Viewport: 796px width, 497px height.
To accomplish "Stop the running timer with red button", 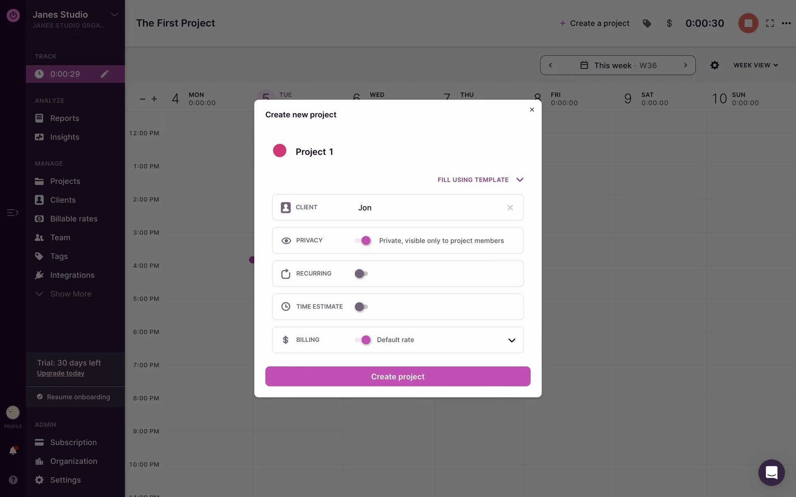I will 748,23.
